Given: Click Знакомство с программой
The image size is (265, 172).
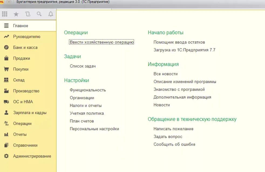Looking at the screenshot, I should (179, 89).
